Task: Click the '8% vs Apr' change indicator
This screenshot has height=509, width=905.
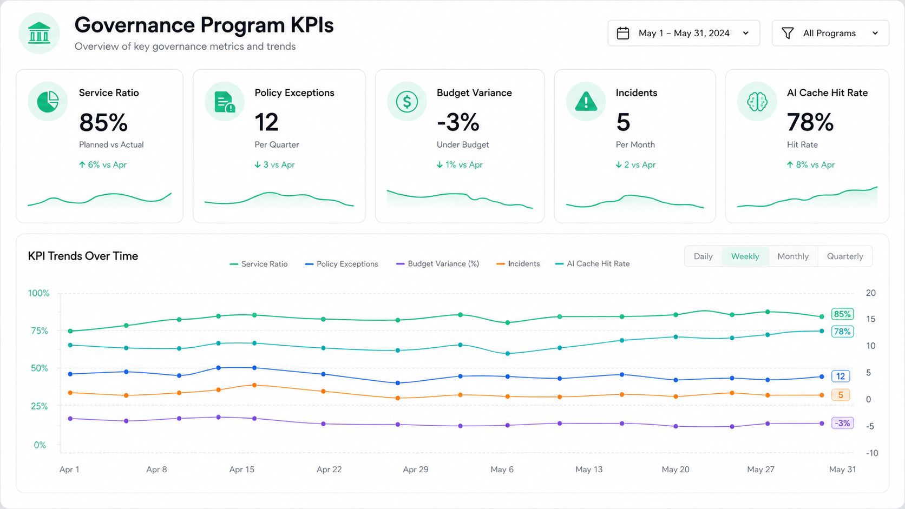Action: (x=811, y=165)
